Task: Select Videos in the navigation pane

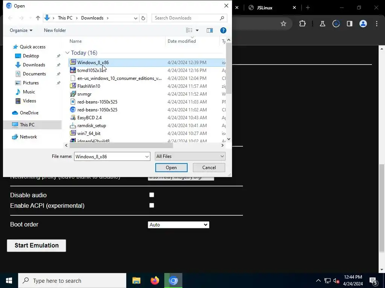Action: coord(29,100)
